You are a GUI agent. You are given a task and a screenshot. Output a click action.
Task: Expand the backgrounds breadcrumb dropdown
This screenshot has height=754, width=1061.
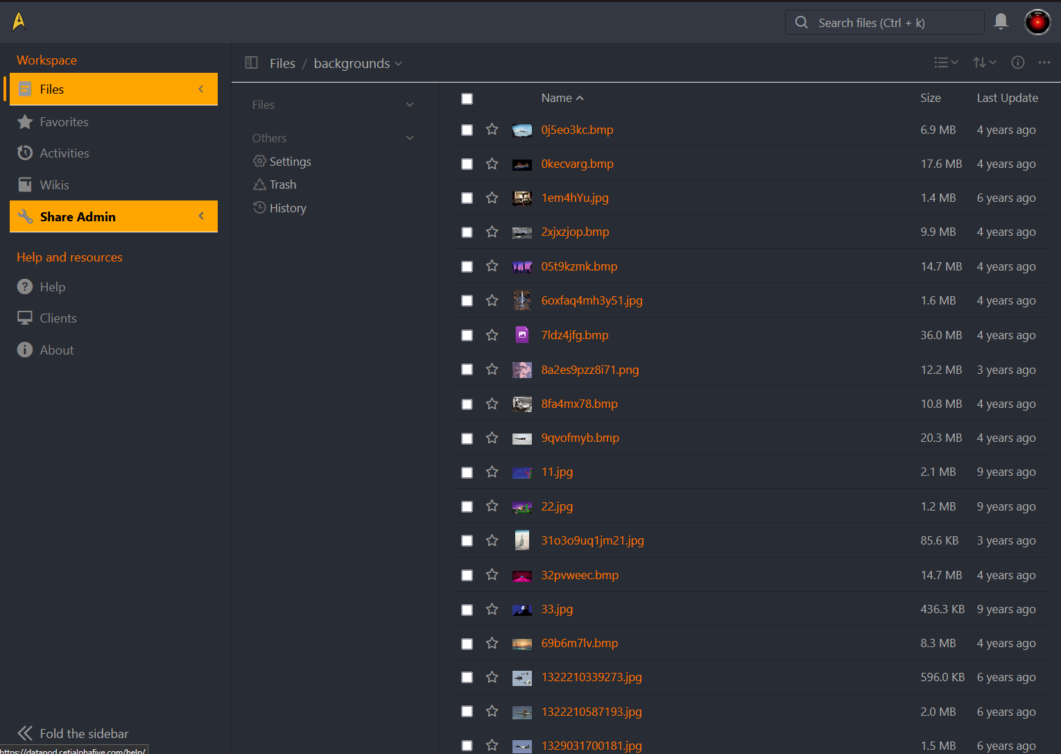click(x=399, y=63)
